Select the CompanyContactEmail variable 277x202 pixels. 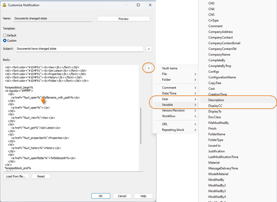[224, 43]
